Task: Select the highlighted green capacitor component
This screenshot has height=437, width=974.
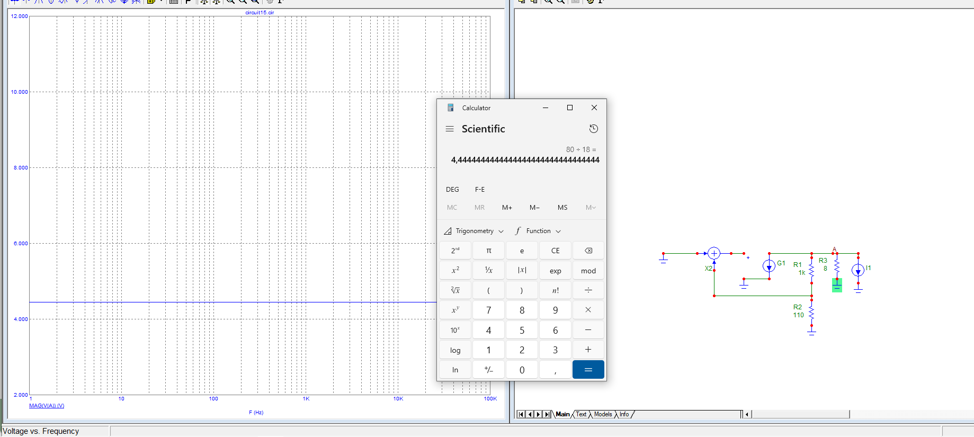Action: click(837, 286)
